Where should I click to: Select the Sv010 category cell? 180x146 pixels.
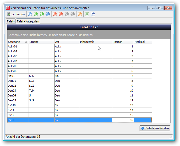(18, 105)
